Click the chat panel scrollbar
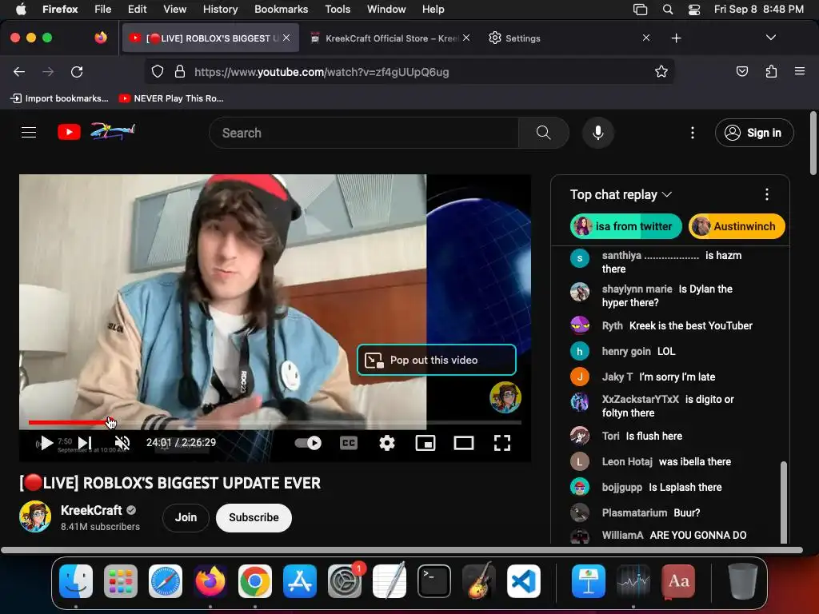 click(783, 502)
